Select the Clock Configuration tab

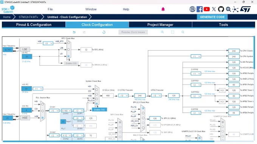pos(97,25)
